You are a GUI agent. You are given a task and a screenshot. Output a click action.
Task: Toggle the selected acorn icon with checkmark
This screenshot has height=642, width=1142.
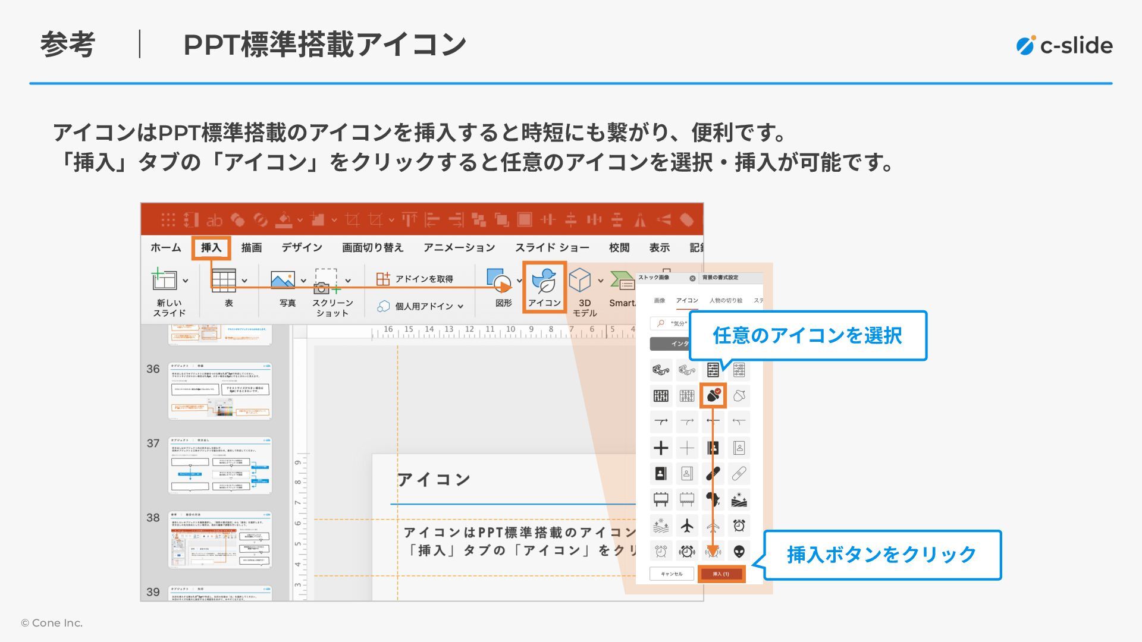[x=713, y=395]
